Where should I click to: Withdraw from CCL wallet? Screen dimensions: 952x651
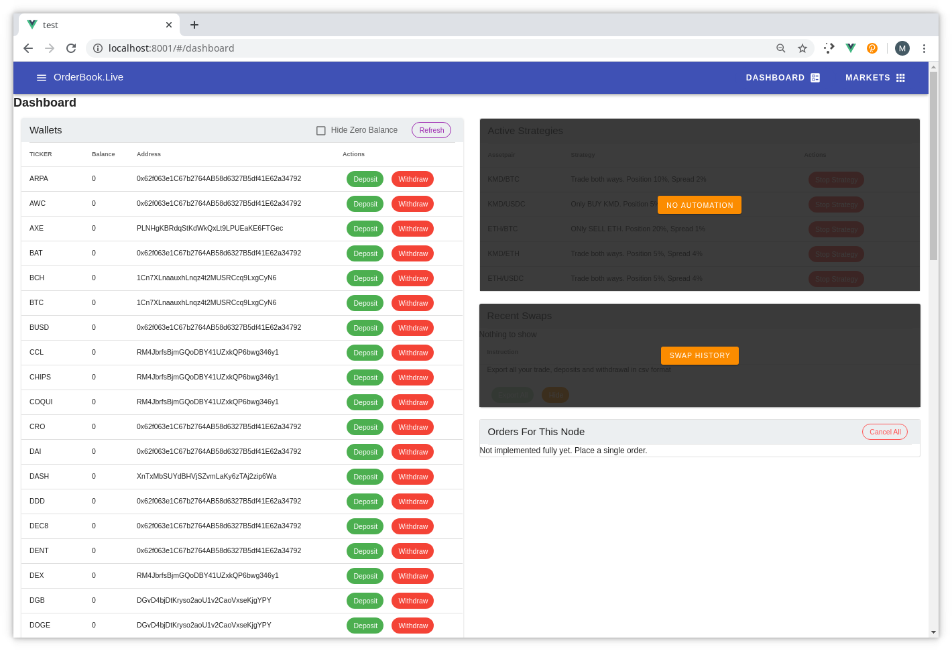click(413, 353)
